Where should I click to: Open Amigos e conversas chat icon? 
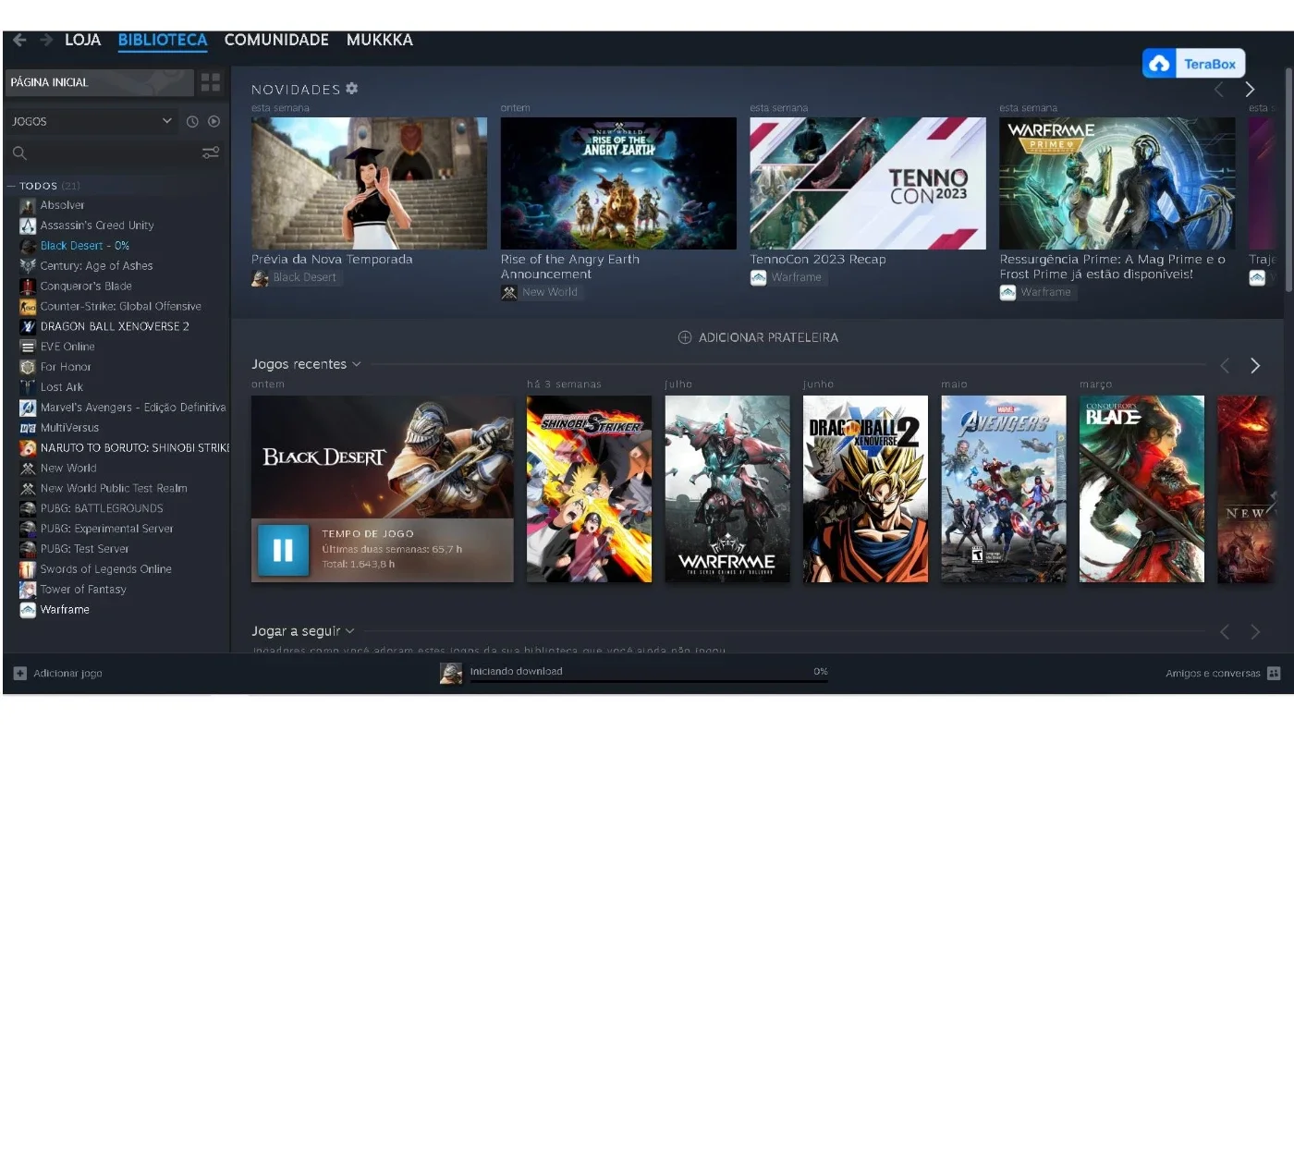click(x=1274, y=673)
